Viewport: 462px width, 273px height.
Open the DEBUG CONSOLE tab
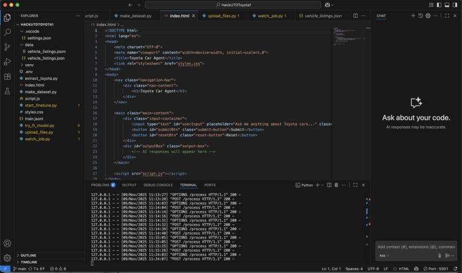(x=158, y=185)
